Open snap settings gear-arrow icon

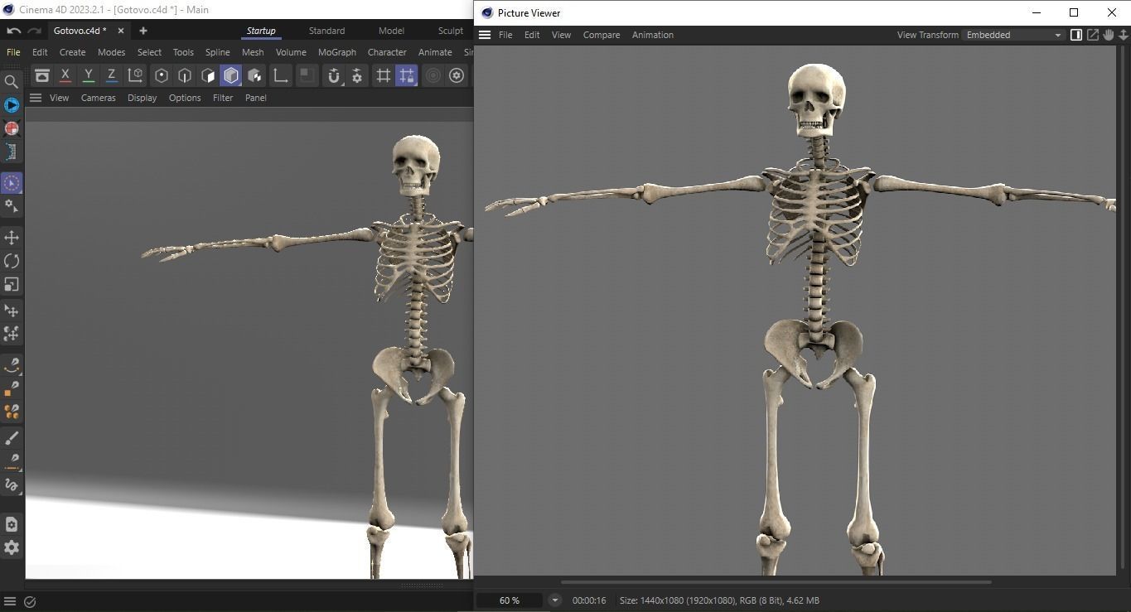357,75
